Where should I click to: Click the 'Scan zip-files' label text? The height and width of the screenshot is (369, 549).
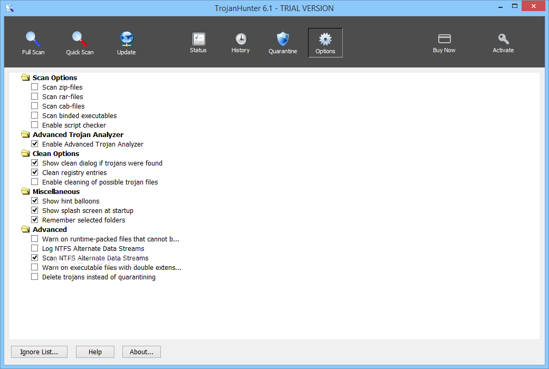(62, 87)
